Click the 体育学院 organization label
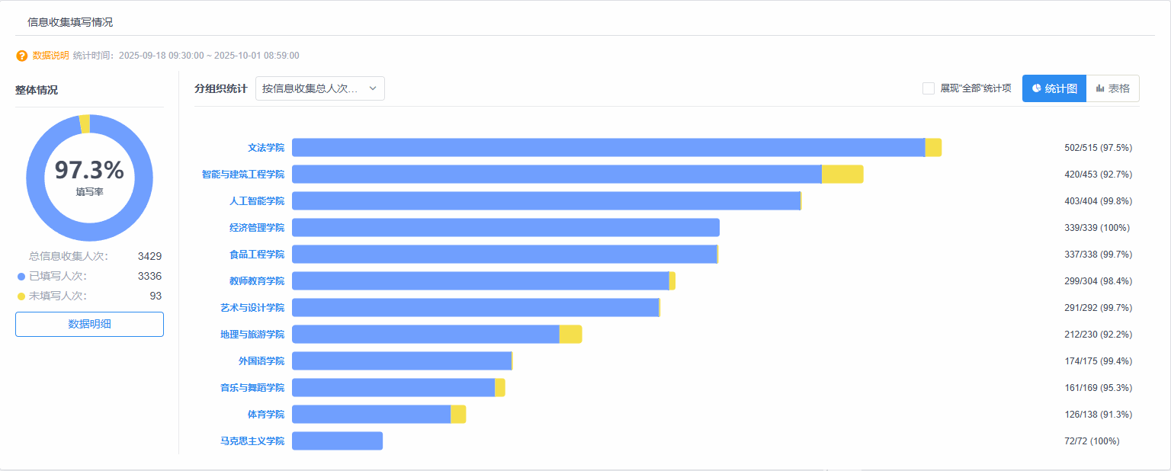The height and width of the screenshot is (471, 1171). [266, 415]
